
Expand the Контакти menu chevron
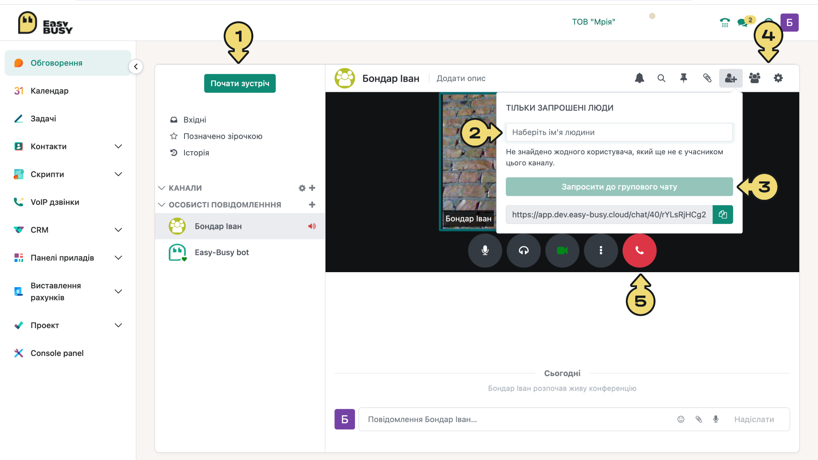click(x=118, y=147)
